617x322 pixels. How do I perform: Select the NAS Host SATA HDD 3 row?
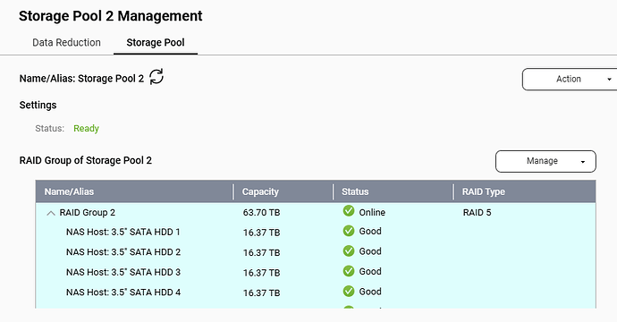pyautogui.click(x=316, y=272)
